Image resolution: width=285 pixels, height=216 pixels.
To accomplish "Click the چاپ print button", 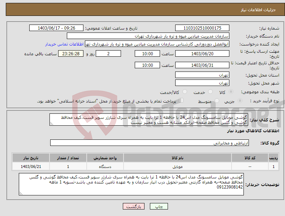I will [x=159, y=206].
